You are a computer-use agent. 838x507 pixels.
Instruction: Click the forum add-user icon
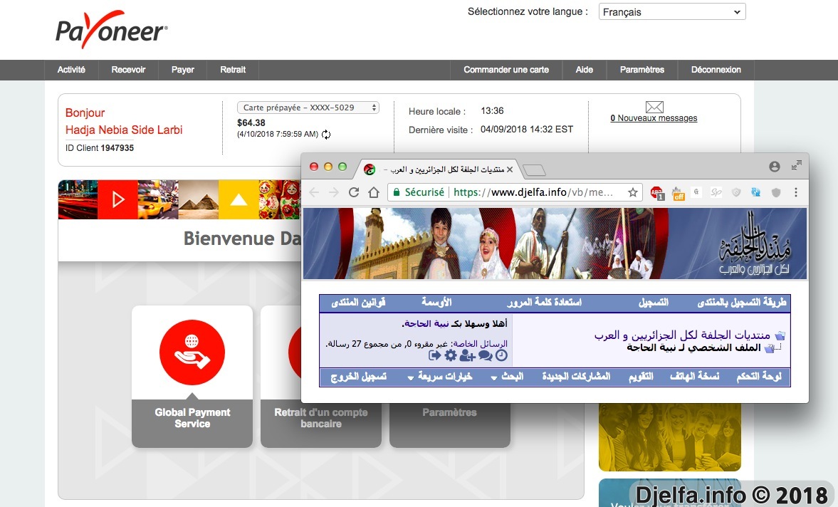467,355
